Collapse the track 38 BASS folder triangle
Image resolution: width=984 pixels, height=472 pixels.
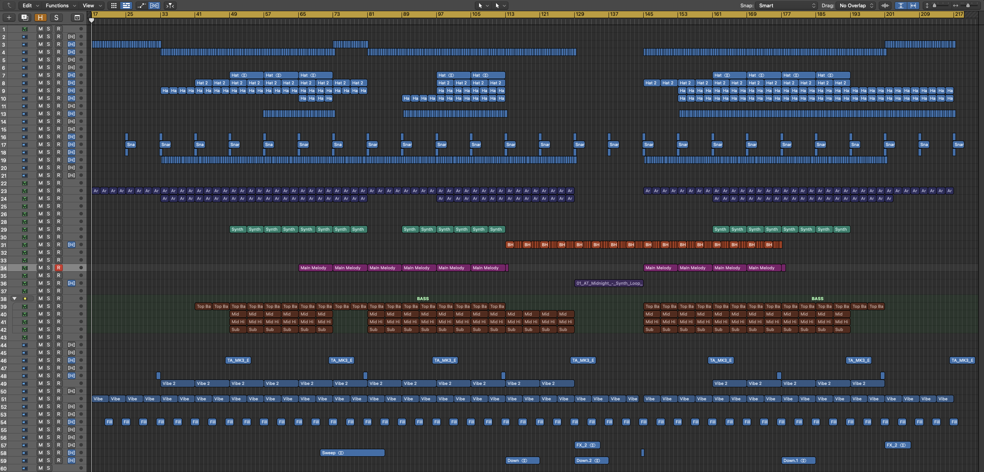pos(15,299)
